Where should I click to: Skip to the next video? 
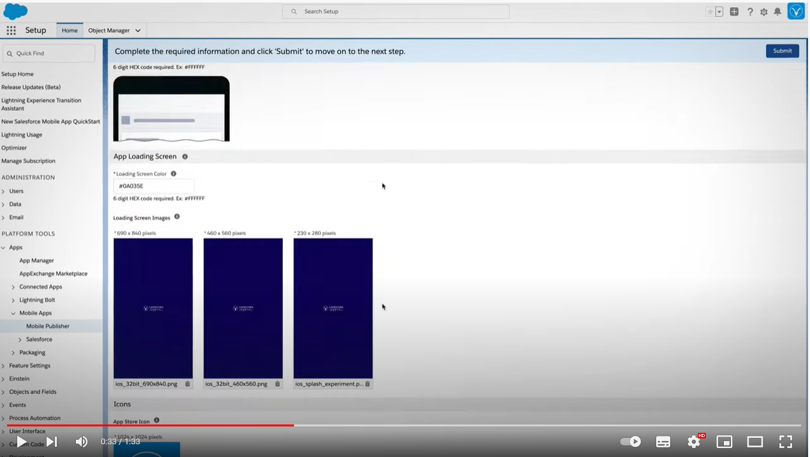52,442
